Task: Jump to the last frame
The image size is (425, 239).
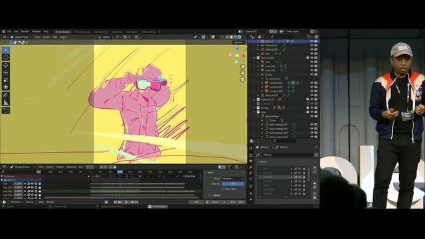Action: coord(136,202)
